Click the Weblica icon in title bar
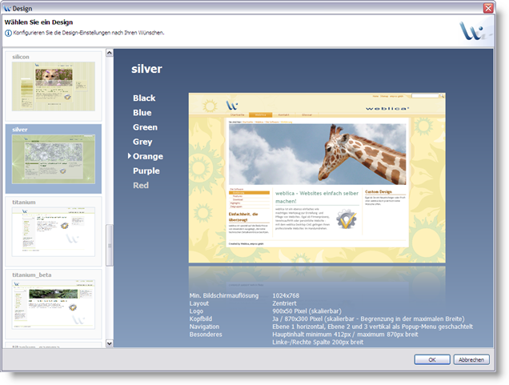Screen dimensions: 509x385 point(7,9)
